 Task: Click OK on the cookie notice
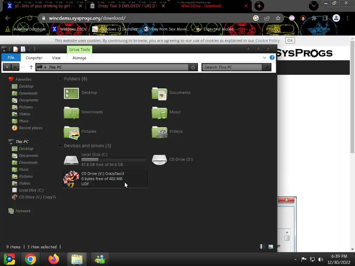click(290, 41)
